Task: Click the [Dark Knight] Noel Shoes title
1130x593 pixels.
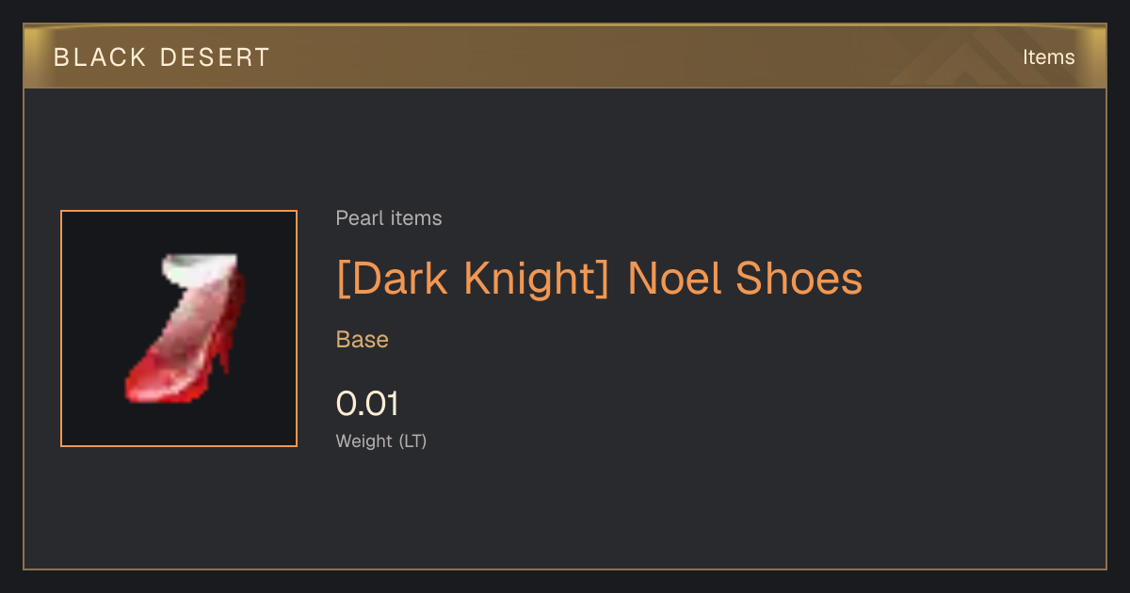Action: [599, 279]
